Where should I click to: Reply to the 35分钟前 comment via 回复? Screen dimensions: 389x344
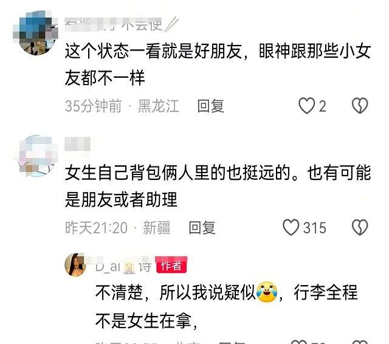210,106
